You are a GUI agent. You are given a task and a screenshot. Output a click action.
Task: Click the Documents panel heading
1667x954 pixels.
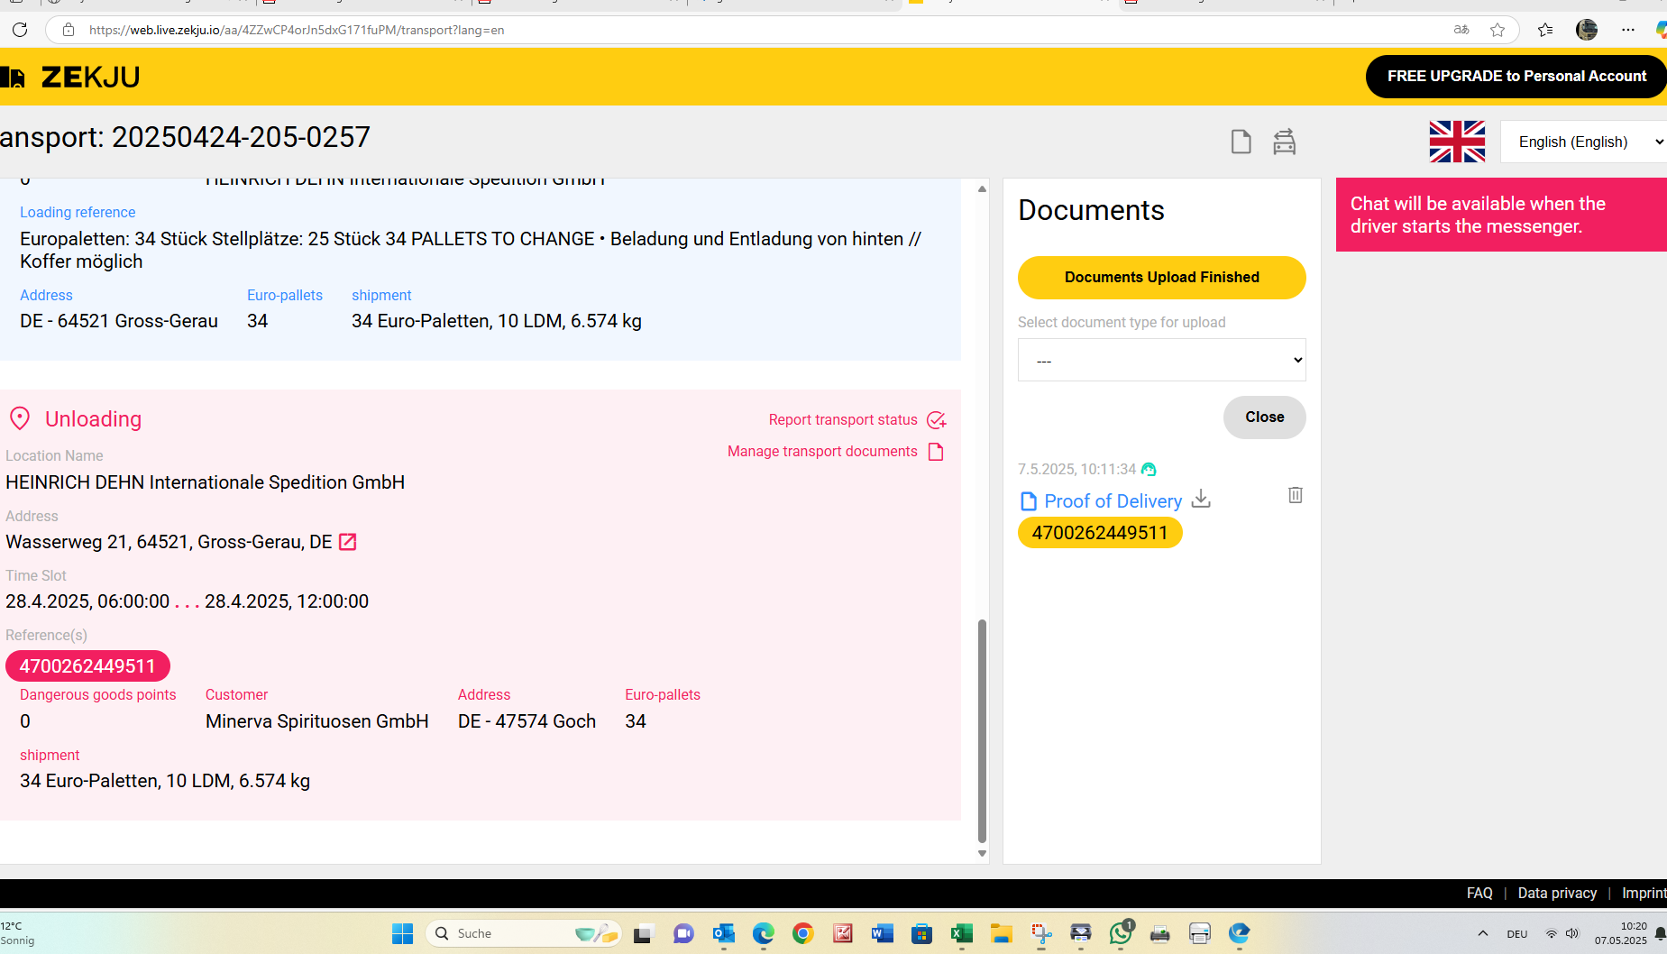(x=1091, y=210)
